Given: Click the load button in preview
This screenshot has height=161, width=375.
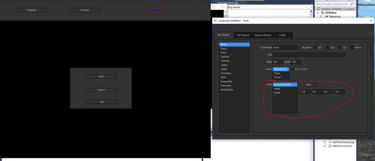Looking at the screenshot, I should click(x=101, y=77).
